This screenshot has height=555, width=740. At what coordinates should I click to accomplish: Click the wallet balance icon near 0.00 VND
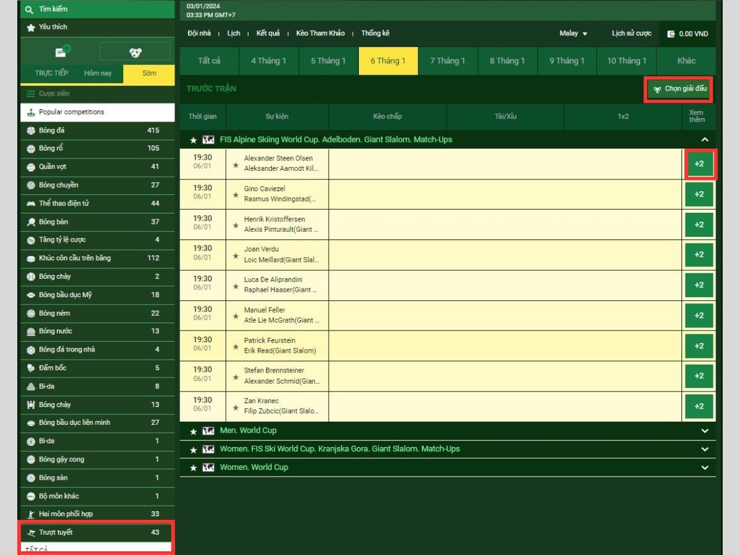point(671,34)
